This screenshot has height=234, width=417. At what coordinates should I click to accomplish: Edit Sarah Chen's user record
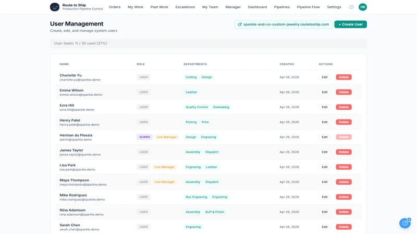click(x=325, y=227)
